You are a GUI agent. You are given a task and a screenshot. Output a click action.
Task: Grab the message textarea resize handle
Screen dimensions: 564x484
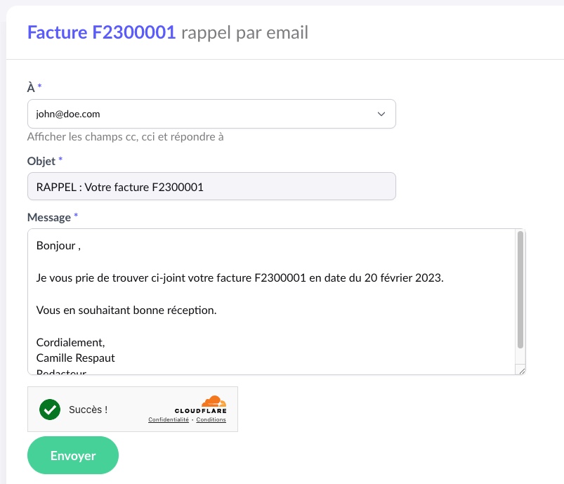click(x=522, y=371)
